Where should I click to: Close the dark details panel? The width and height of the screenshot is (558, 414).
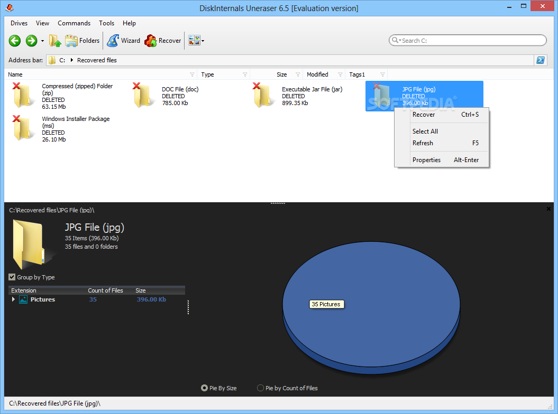coord(548,209)
